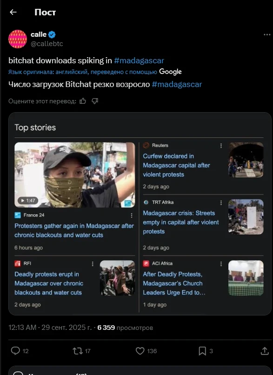Open the kebab menu on the Reuters story
Viewport: 273px width, 375px height.
(222, 145)
